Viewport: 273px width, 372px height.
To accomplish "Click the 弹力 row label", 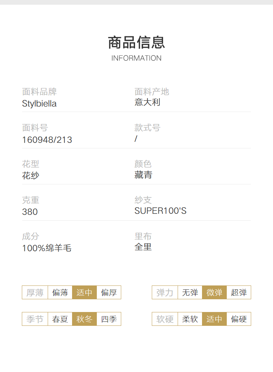I will 165,292.
